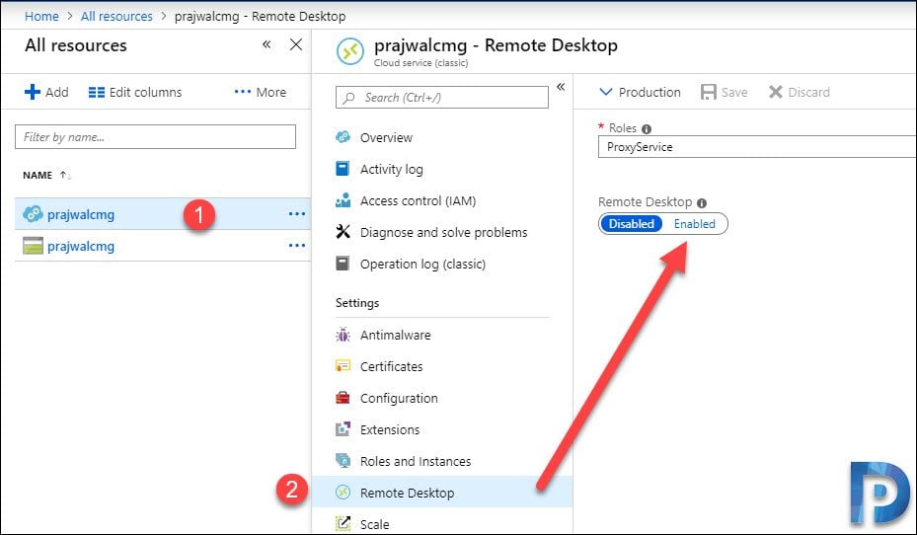The image size is (917, 535).
Task: Go to All resources breadcrumb
Action: click(116, 17)
